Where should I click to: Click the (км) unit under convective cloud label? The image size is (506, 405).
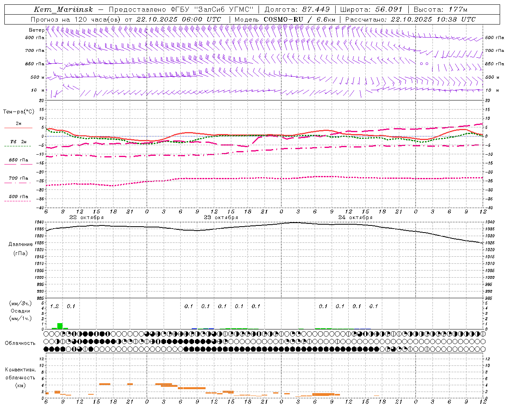tap(20, 385)
